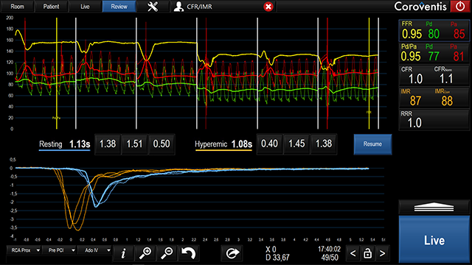The image size is (472, 265).
Task: Open the Patient tab
Action: coord(51,7)
